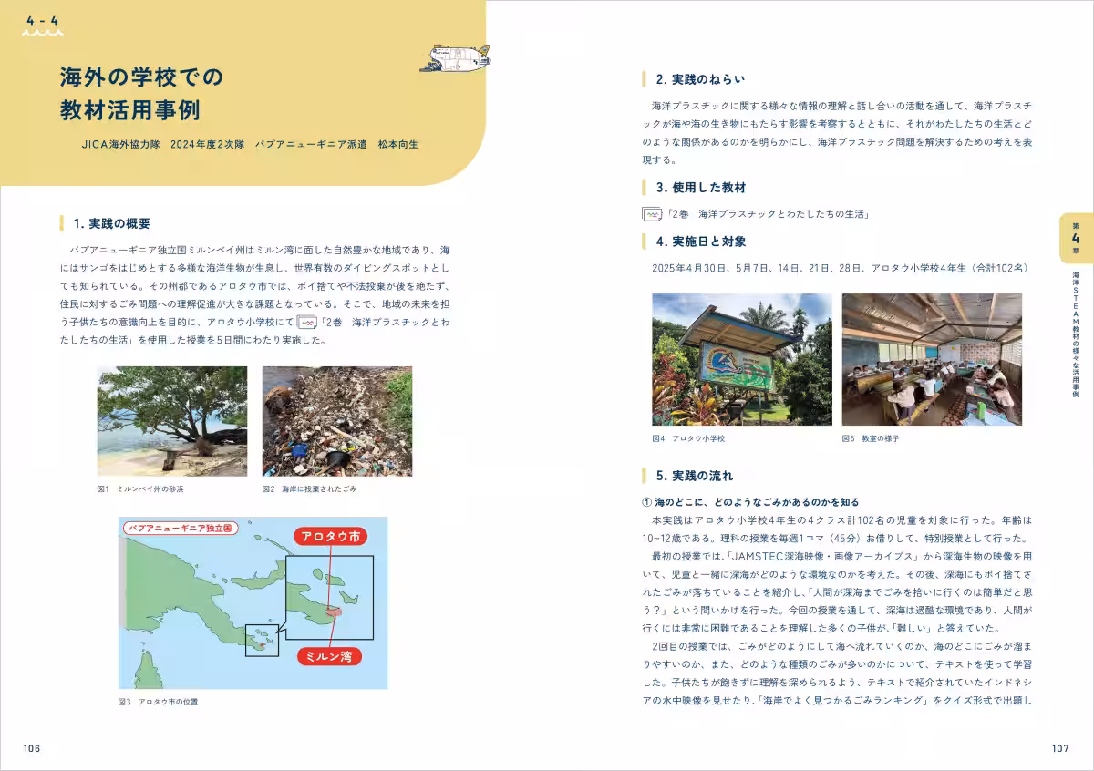Click the page number 107
The width and height of the screenshot is (1094, 771).
pos(1060,748)
